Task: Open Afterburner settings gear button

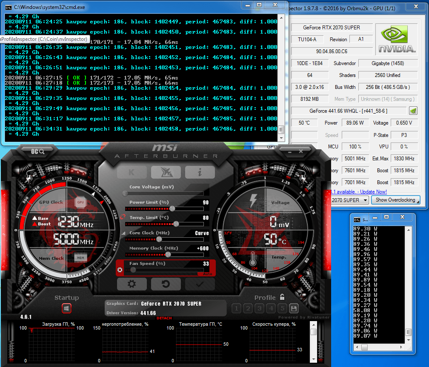Action: coord(132,284)
